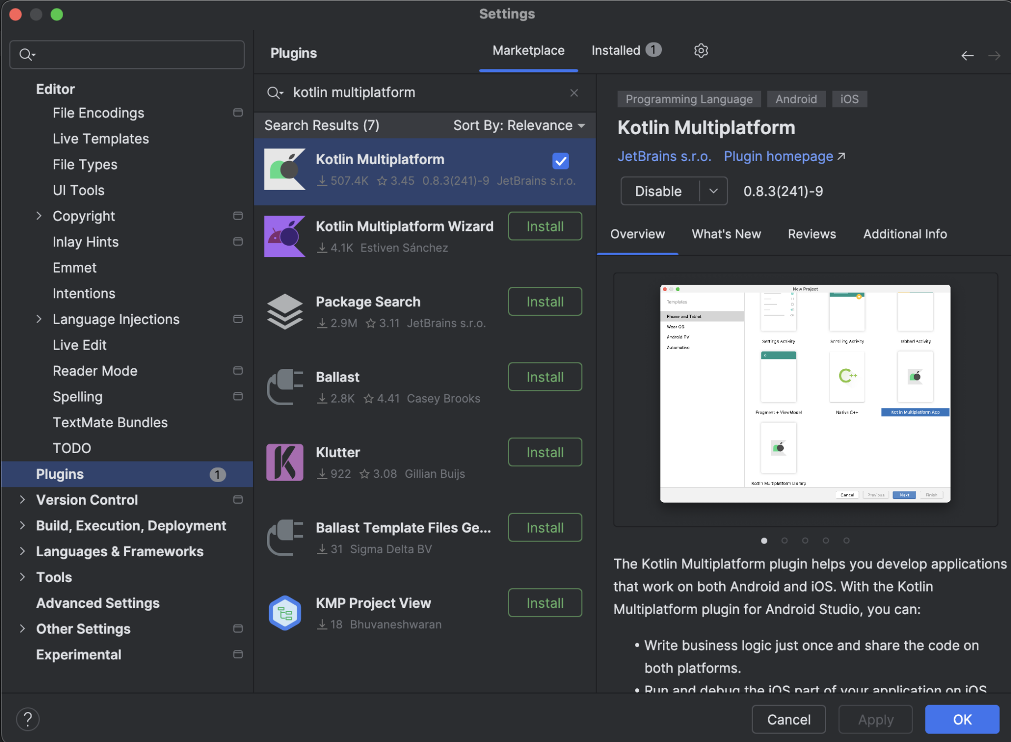The width and height of the screenshot is (1011, 742).
Task: Select the third screenshot carousel dot
Action: point(805,540)
